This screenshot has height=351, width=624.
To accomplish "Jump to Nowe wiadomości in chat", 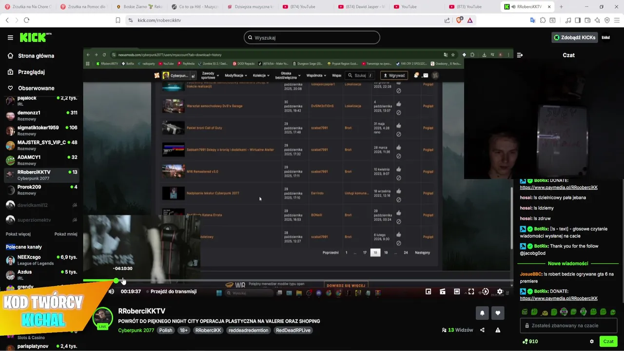I will coord(568,263).
